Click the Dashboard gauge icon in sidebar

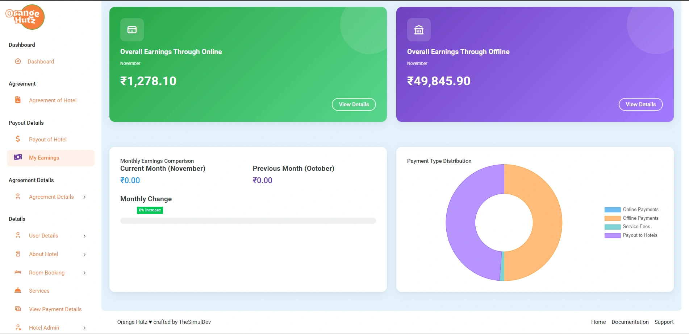click(18, 61)
